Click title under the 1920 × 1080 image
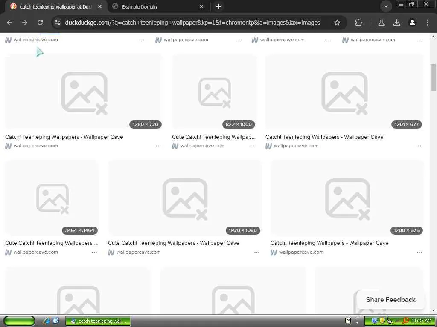437x327 pixels. [174, 243]
